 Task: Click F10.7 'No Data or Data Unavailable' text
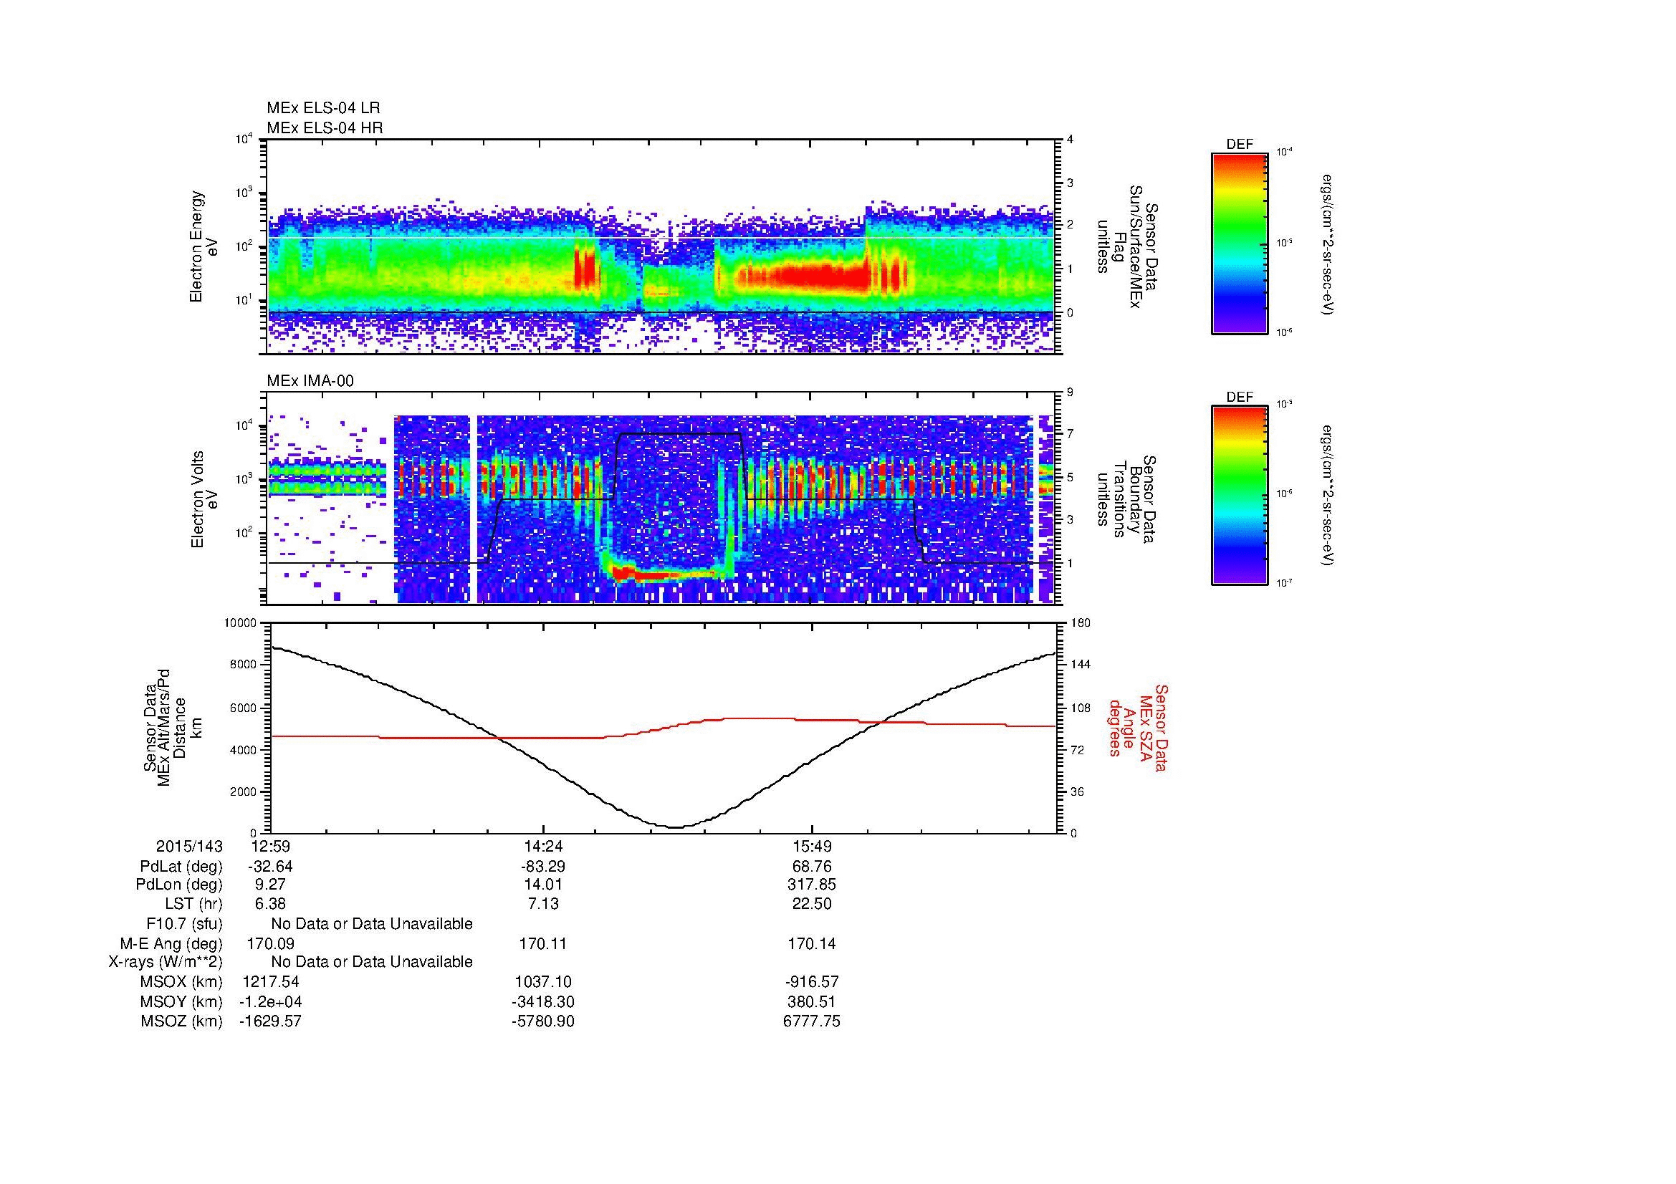coord(372,924)
